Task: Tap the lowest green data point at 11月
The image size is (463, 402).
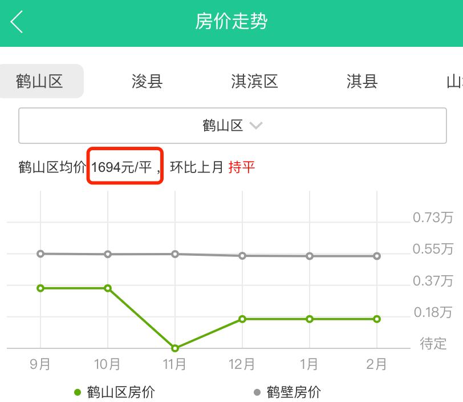Action: 176,347
